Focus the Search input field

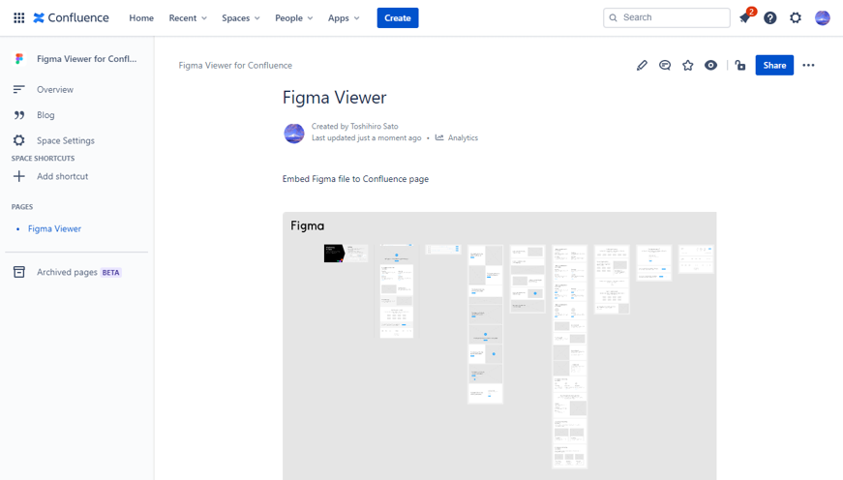(667, 17)
